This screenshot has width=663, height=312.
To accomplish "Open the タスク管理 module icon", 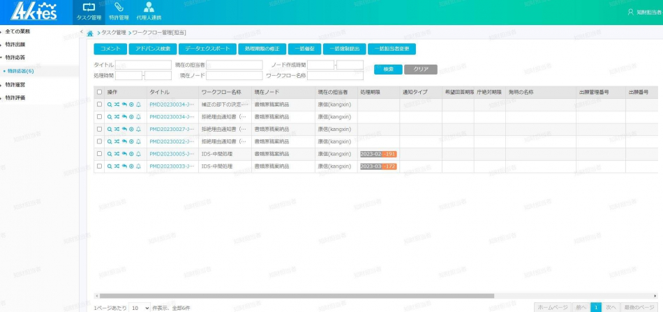I will tap(88, 8).
